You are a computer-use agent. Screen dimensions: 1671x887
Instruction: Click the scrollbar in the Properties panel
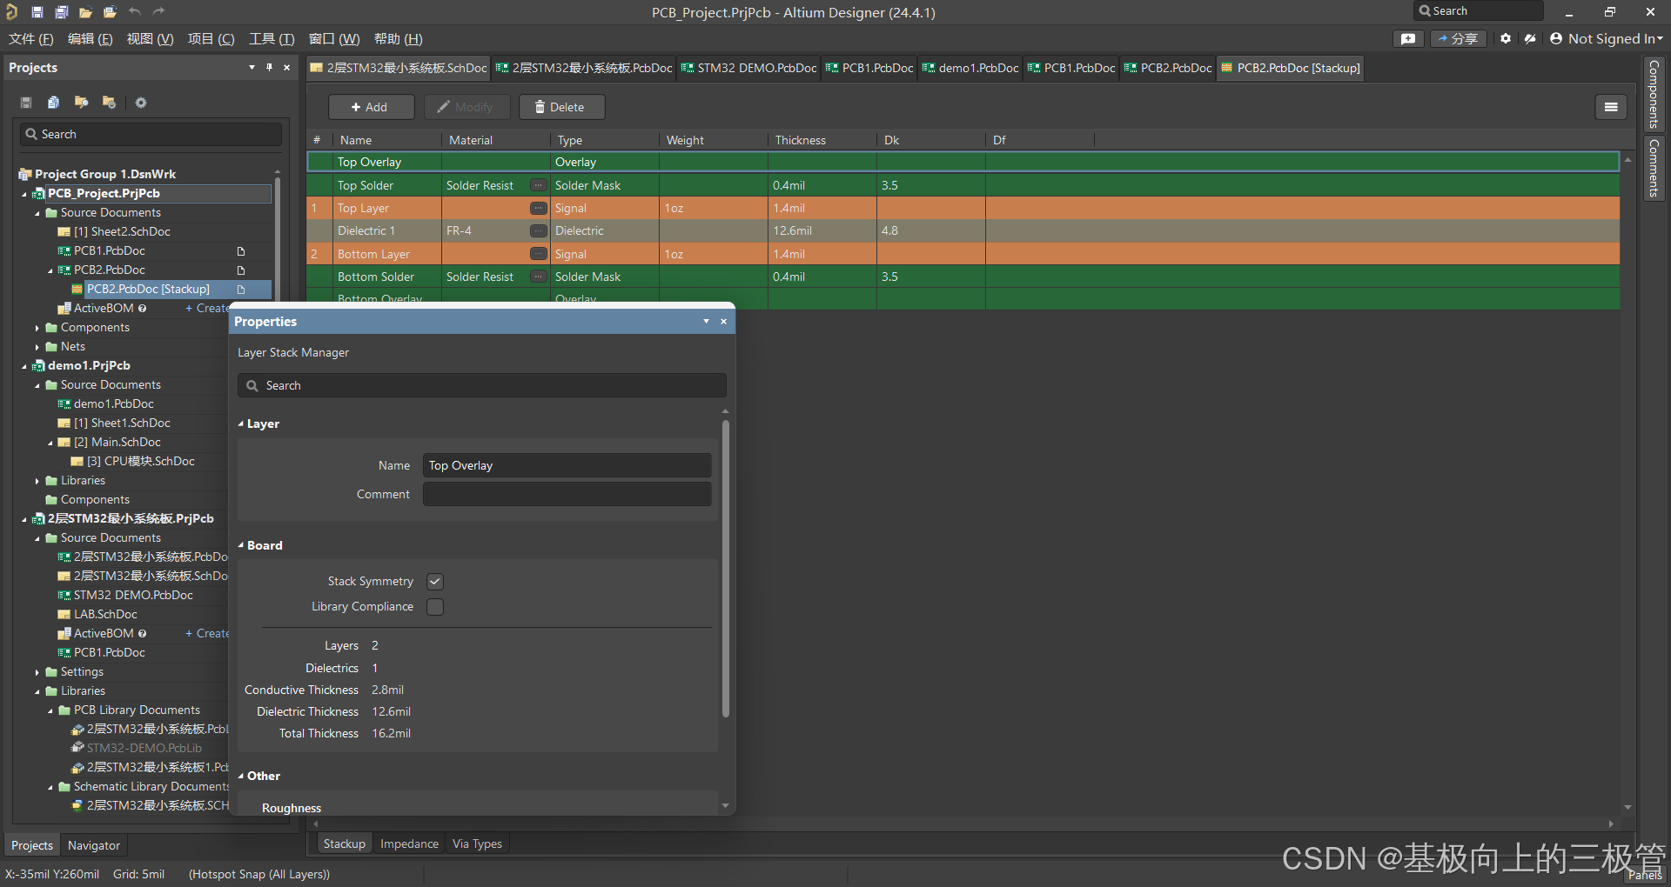725,569
